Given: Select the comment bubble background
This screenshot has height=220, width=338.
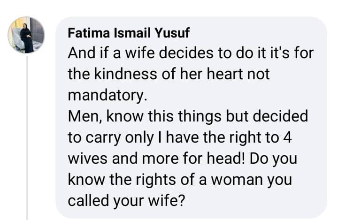Looking at the screenshot, I should [x=192, y=117].
